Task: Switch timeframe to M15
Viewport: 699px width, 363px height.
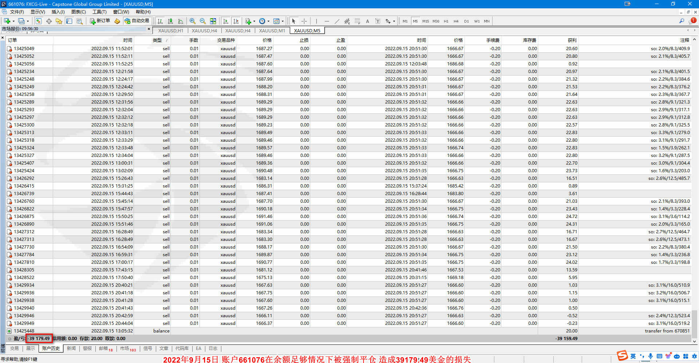Action: pos(426,21)
